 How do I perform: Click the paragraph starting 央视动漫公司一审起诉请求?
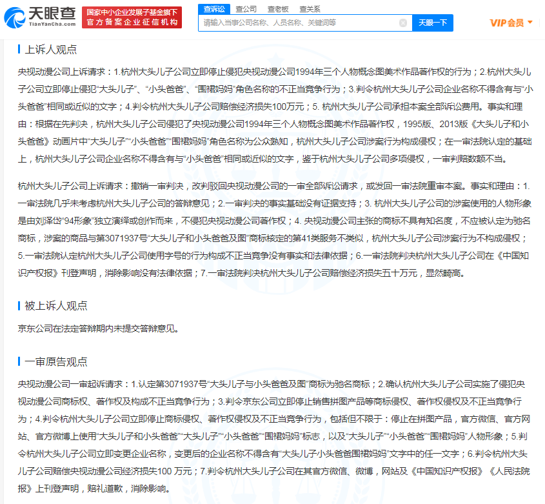pyautogui.click(x=274, y=436)
